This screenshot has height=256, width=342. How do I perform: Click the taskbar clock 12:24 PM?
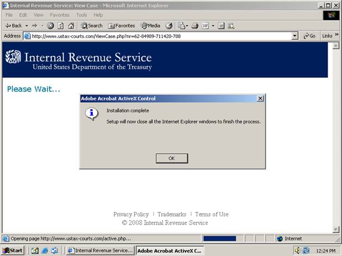pos(325,251)
